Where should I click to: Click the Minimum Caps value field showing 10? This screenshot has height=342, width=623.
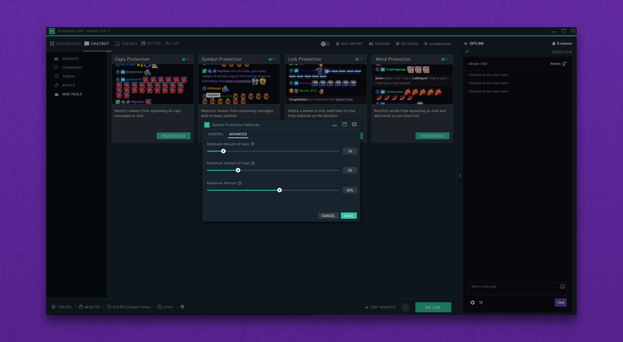(x=350, y=151)
